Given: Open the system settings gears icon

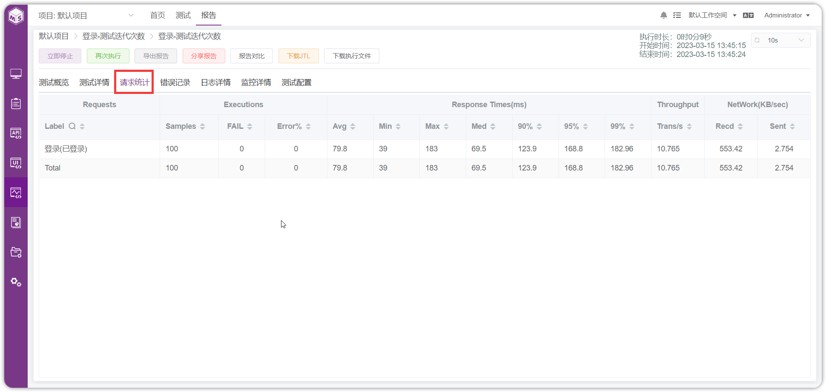Looking at the screenshot, I should click(16, 282).
